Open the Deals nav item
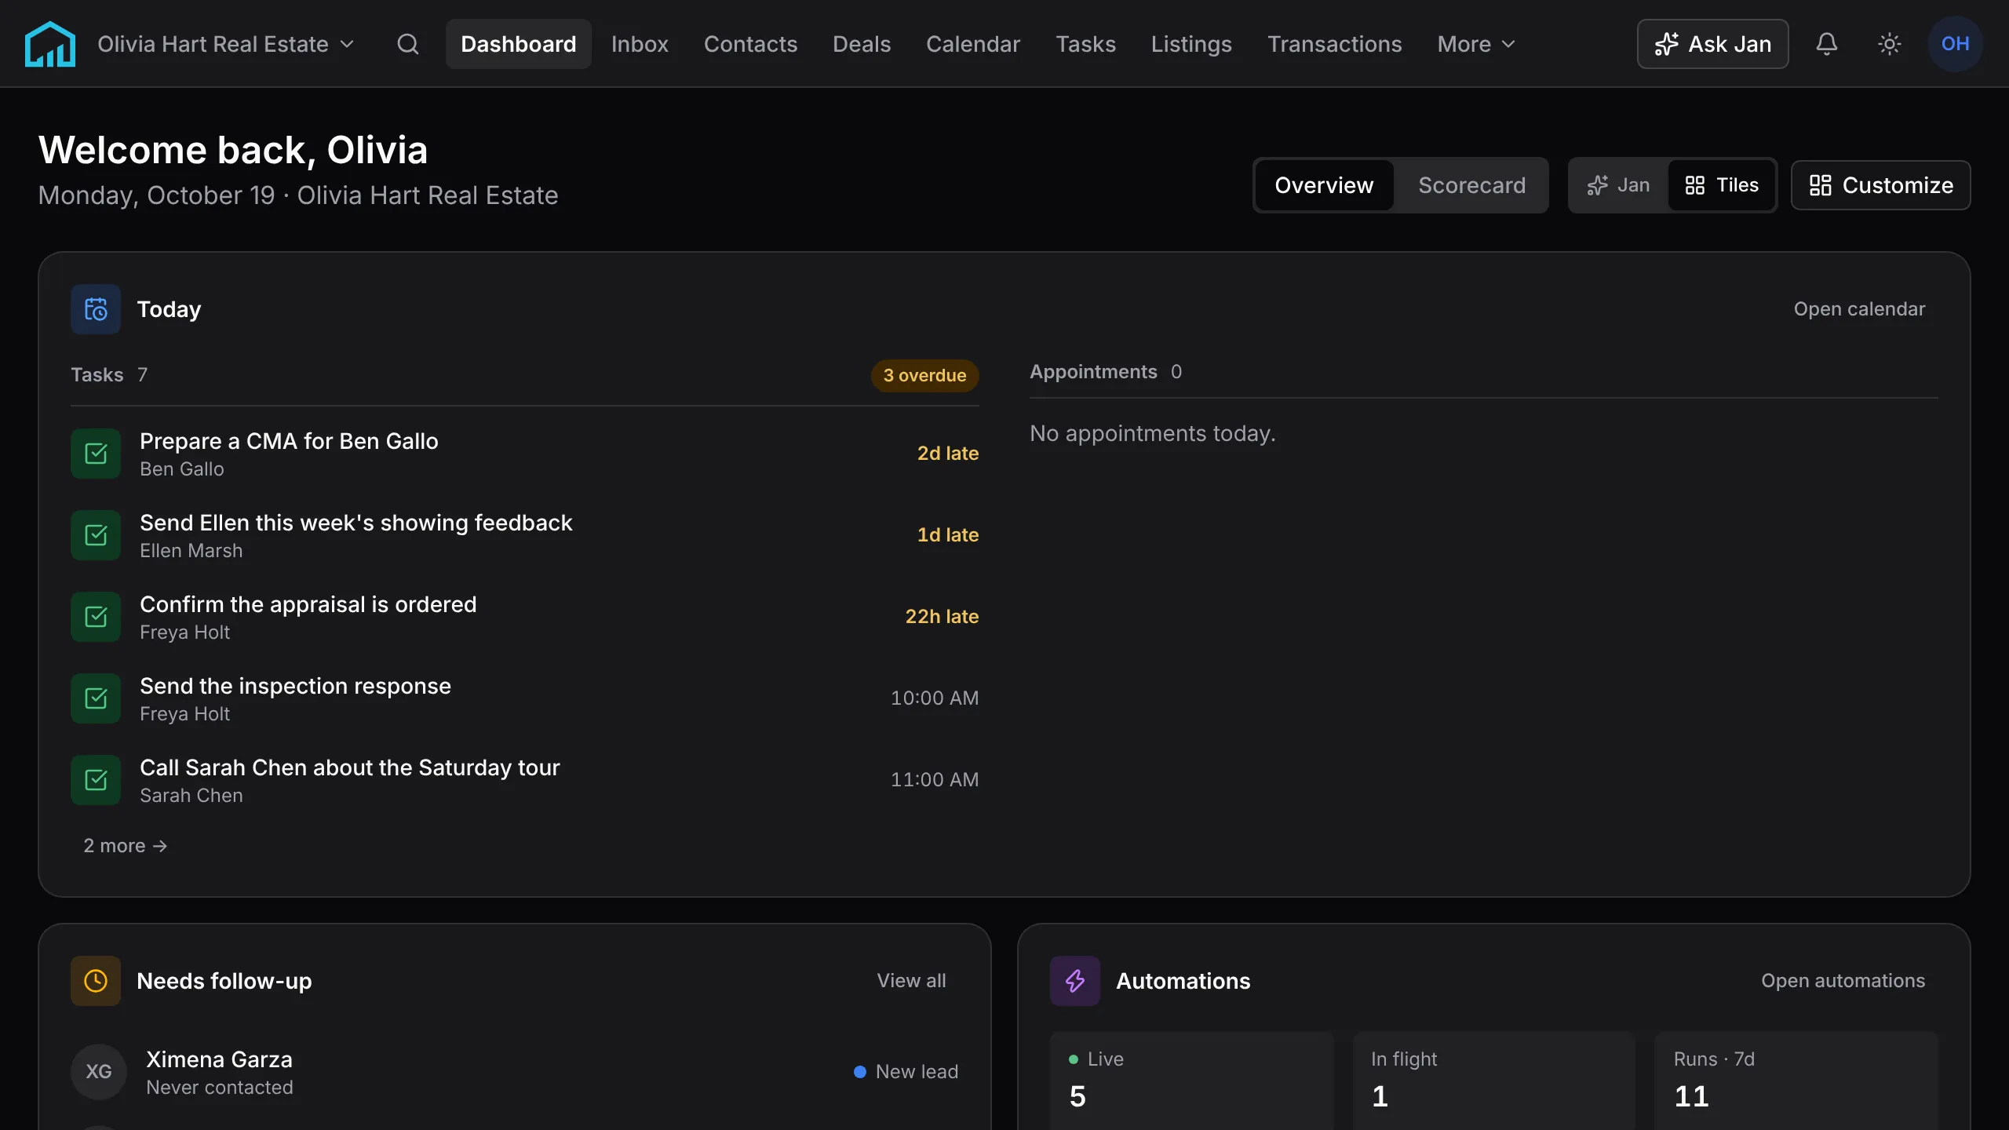 [x=862, y=44]
